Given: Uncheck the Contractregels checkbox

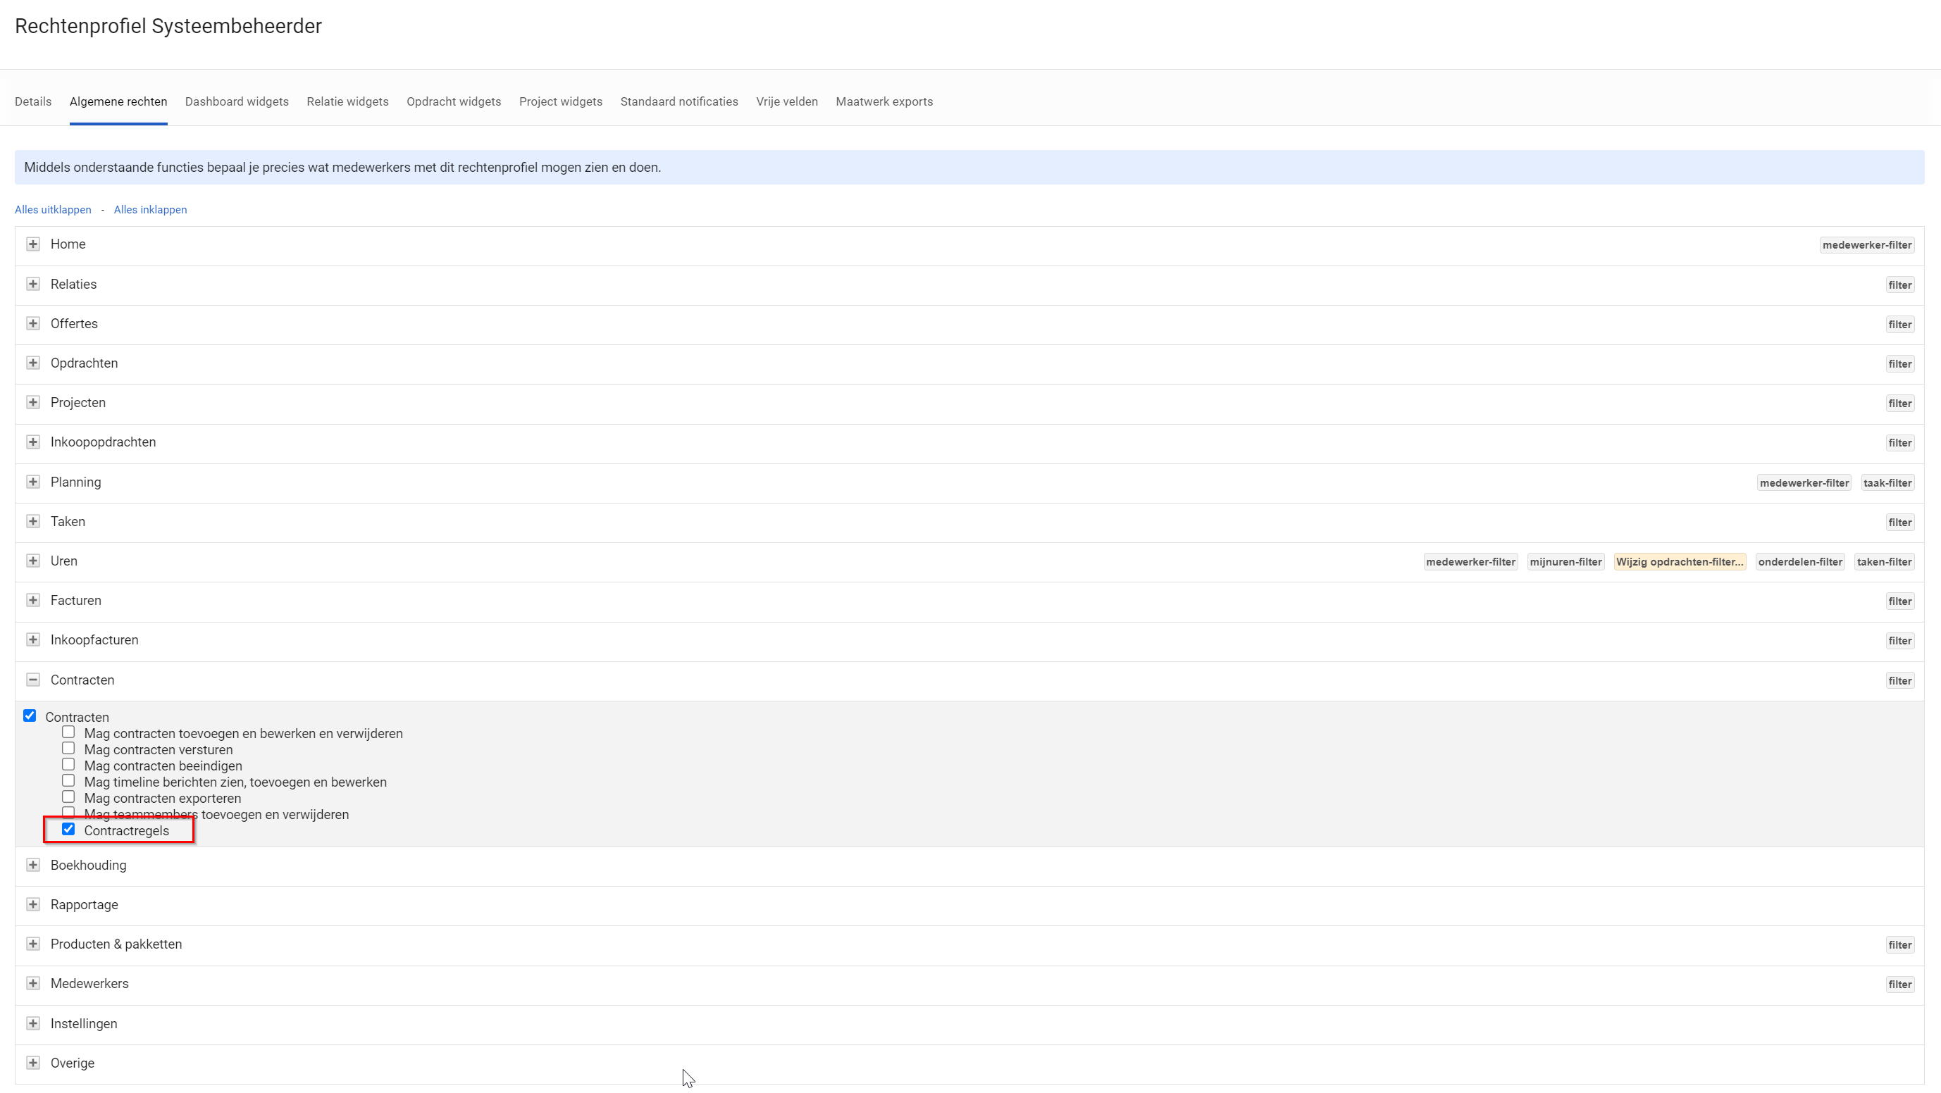Looking at the screenshot, I should pyautogui.click(x=68, y=830).
